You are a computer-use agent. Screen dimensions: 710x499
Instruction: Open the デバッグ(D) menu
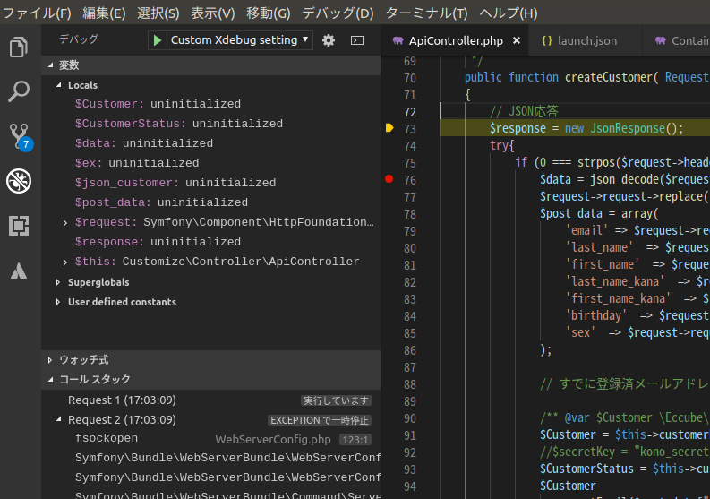pyautogui.click(x=338, y=13)
